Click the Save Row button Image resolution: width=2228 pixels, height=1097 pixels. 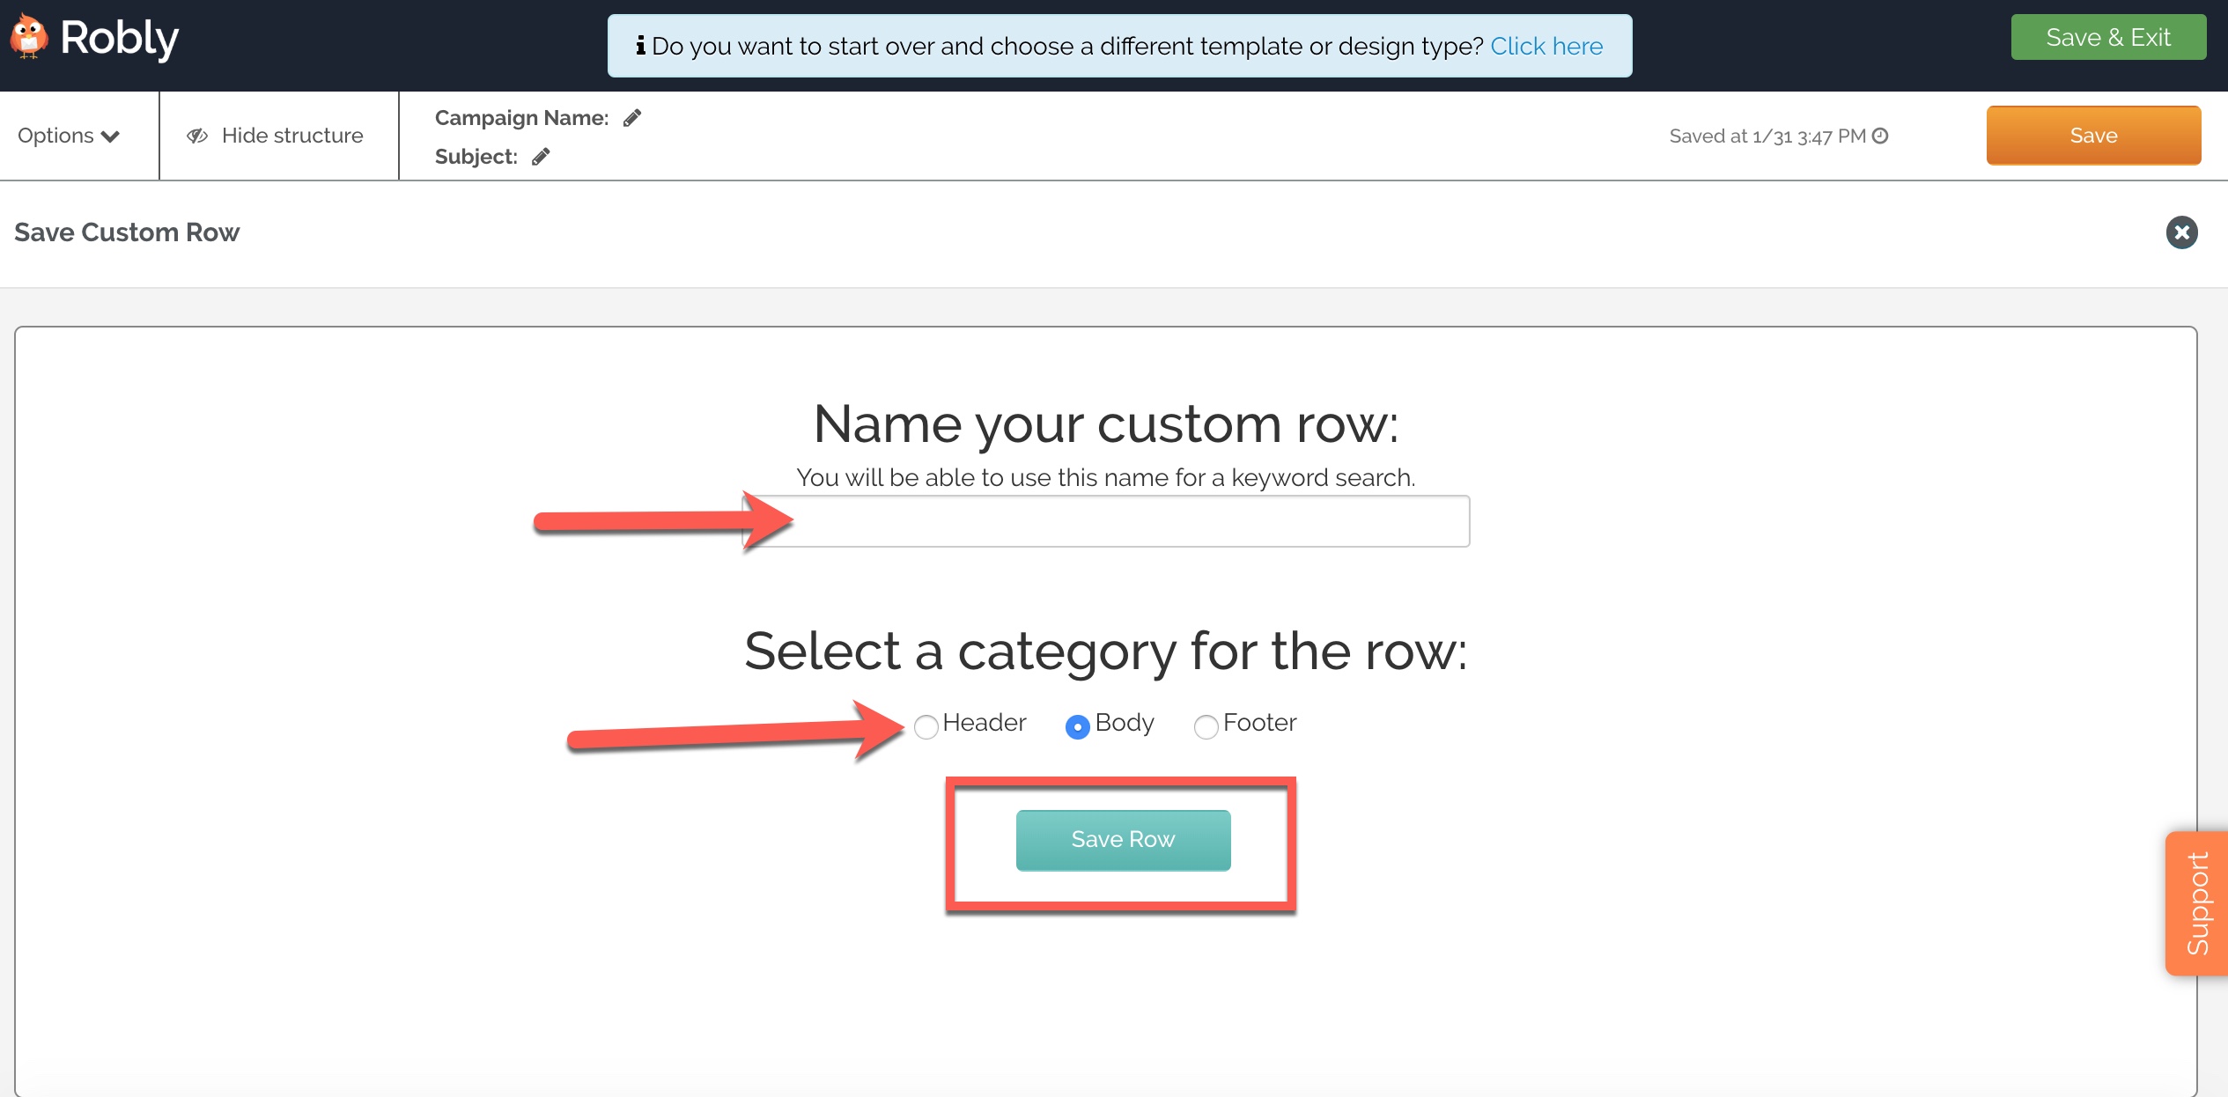[1123, 839]
